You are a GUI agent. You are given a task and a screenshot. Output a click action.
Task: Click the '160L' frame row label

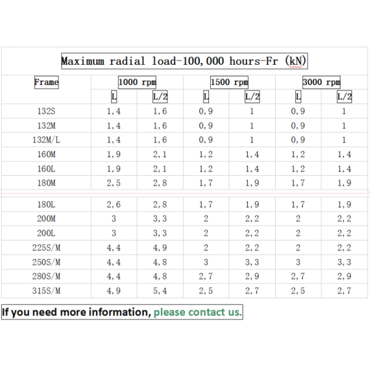[46, 169]
